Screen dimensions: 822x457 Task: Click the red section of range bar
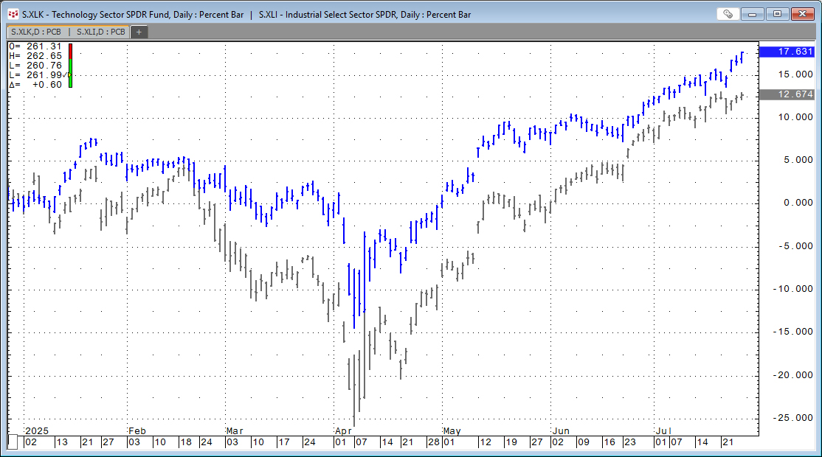pyautogui.click(x=71, y=50)
